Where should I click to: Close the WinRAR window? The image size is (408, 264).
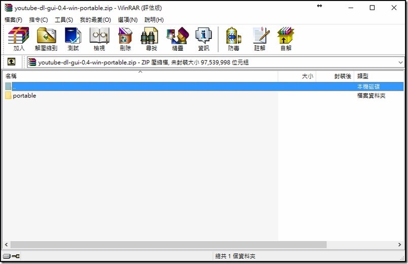coord(394,8)
